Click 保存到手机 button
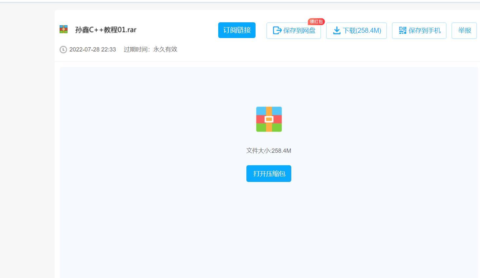This screenshot has width=480, height=278. 419,31
